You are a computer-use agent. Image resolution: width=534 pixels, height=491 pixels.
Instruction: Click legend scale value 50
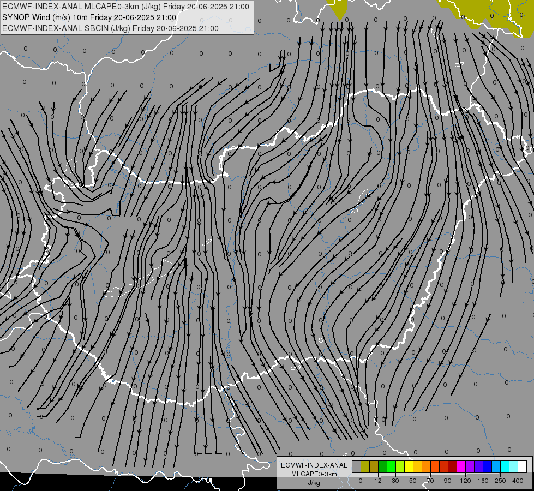[x=413, y=481]
